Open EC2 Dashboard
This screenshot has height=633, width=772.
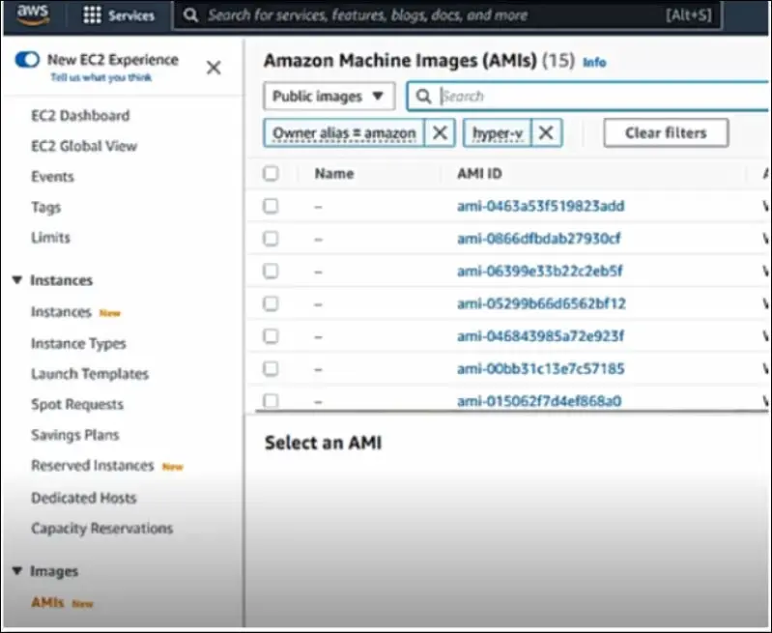80,116
